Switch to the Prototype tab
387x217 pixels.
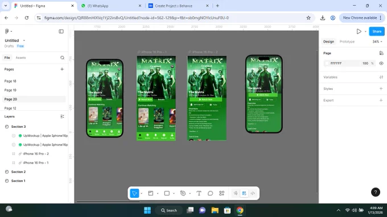(347, 41)
